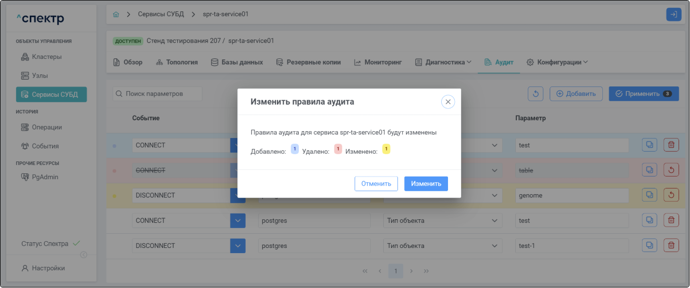Viewport: 690px width, 288px height.
Task: Click the home icon in breadcrumb
Action: tap(116, 14)
